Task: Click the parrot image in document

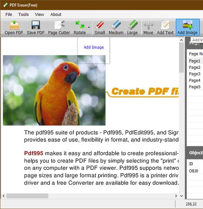Action: pos(54,90)
